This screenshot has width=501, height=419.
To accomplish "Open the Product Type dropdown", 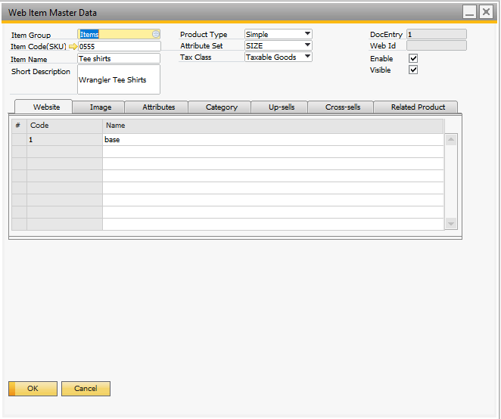I will click(307, 34).
